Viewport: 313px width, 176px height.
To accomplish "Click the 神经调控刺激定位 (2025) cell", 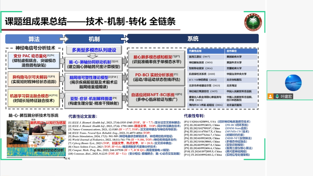I will [x=205, y=91].
